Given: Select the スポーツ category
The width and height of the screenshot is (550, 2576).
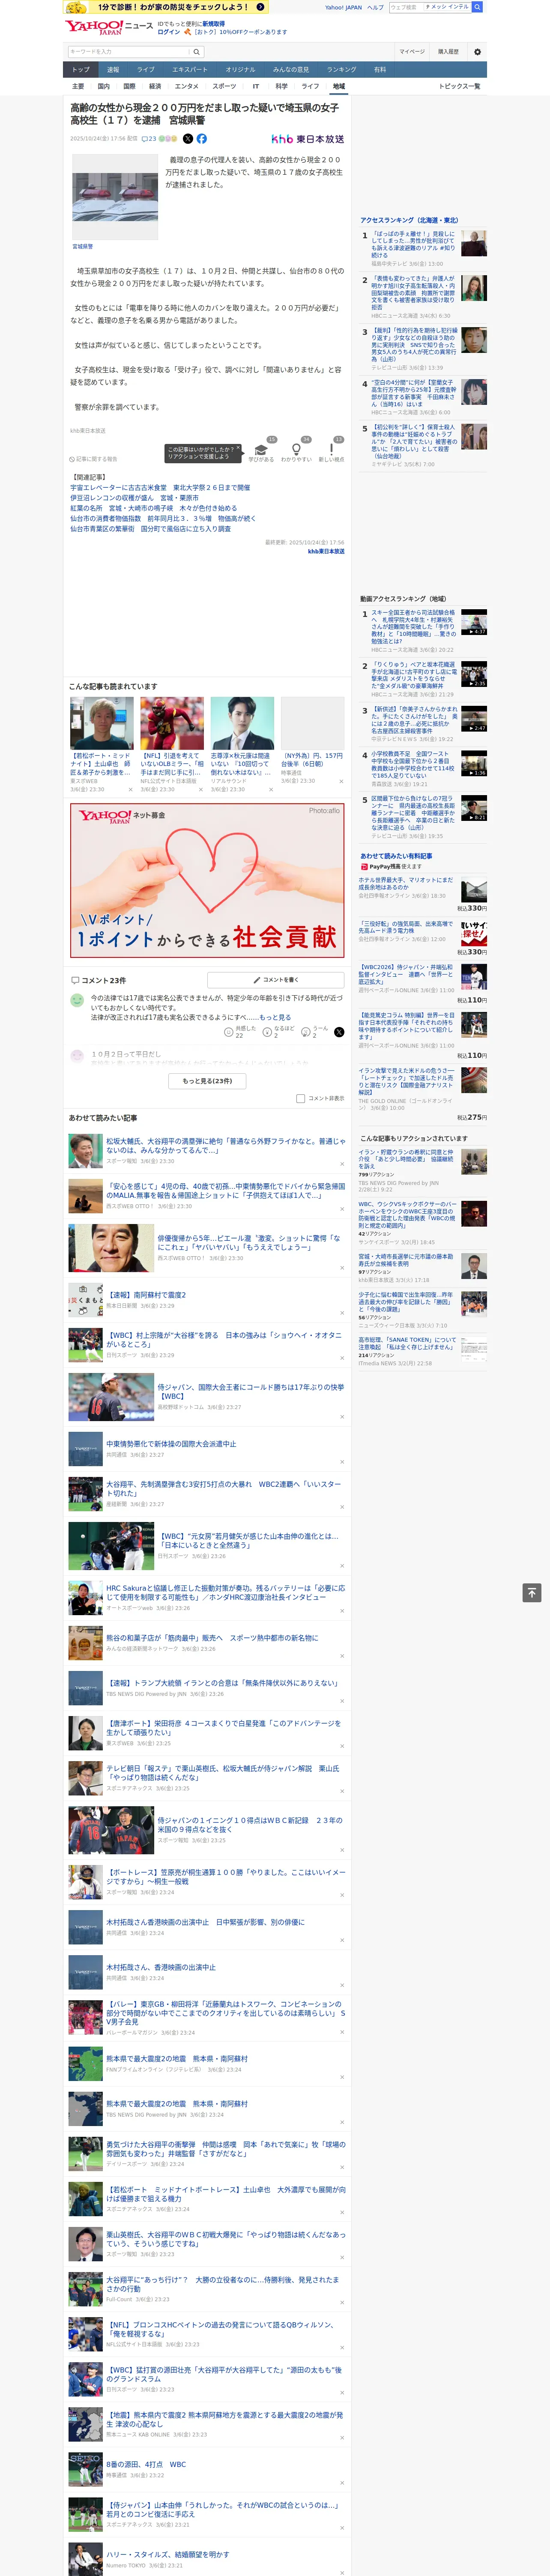Looking at the screenshot, I should tap(224, 86).
